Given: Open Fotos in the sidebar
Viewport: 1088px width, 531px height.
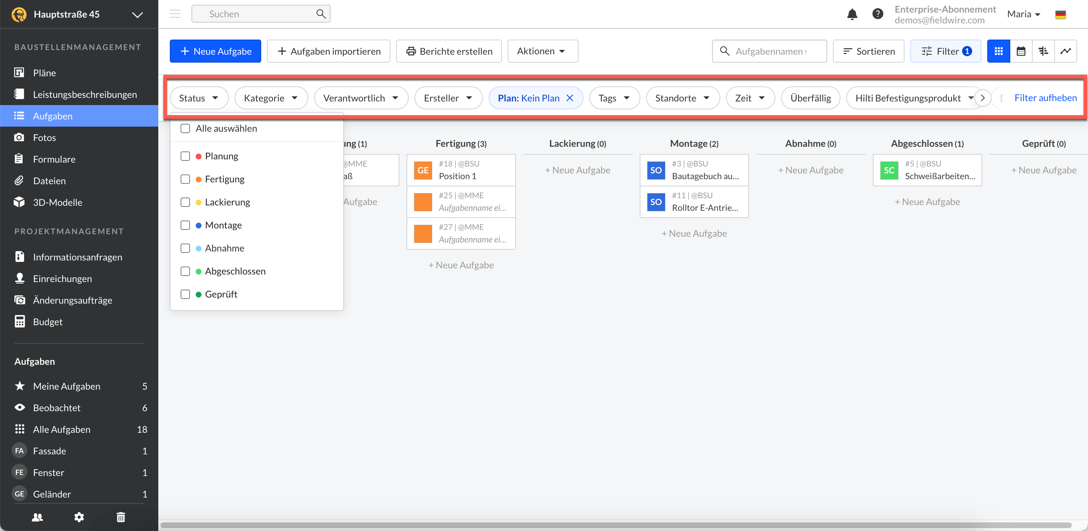Looking at the screenshot, I should click(44, 138).
